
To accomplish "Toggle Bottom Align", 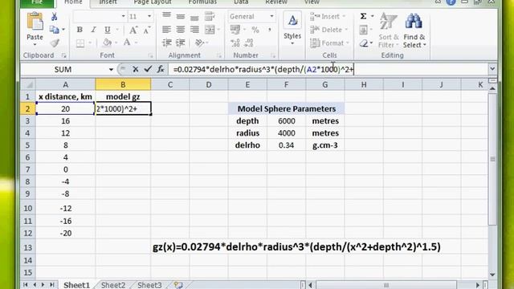I will click(x=194, y=17).
